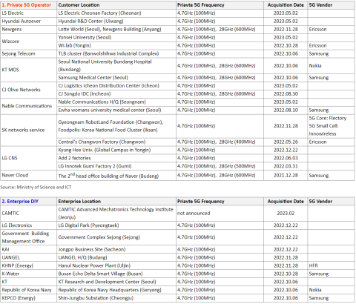Click 'Lotte World (Seoul), Newgens Building (Anyang)' cell
356x304 pixels.
pyautogui.click(x=116, y=30)
